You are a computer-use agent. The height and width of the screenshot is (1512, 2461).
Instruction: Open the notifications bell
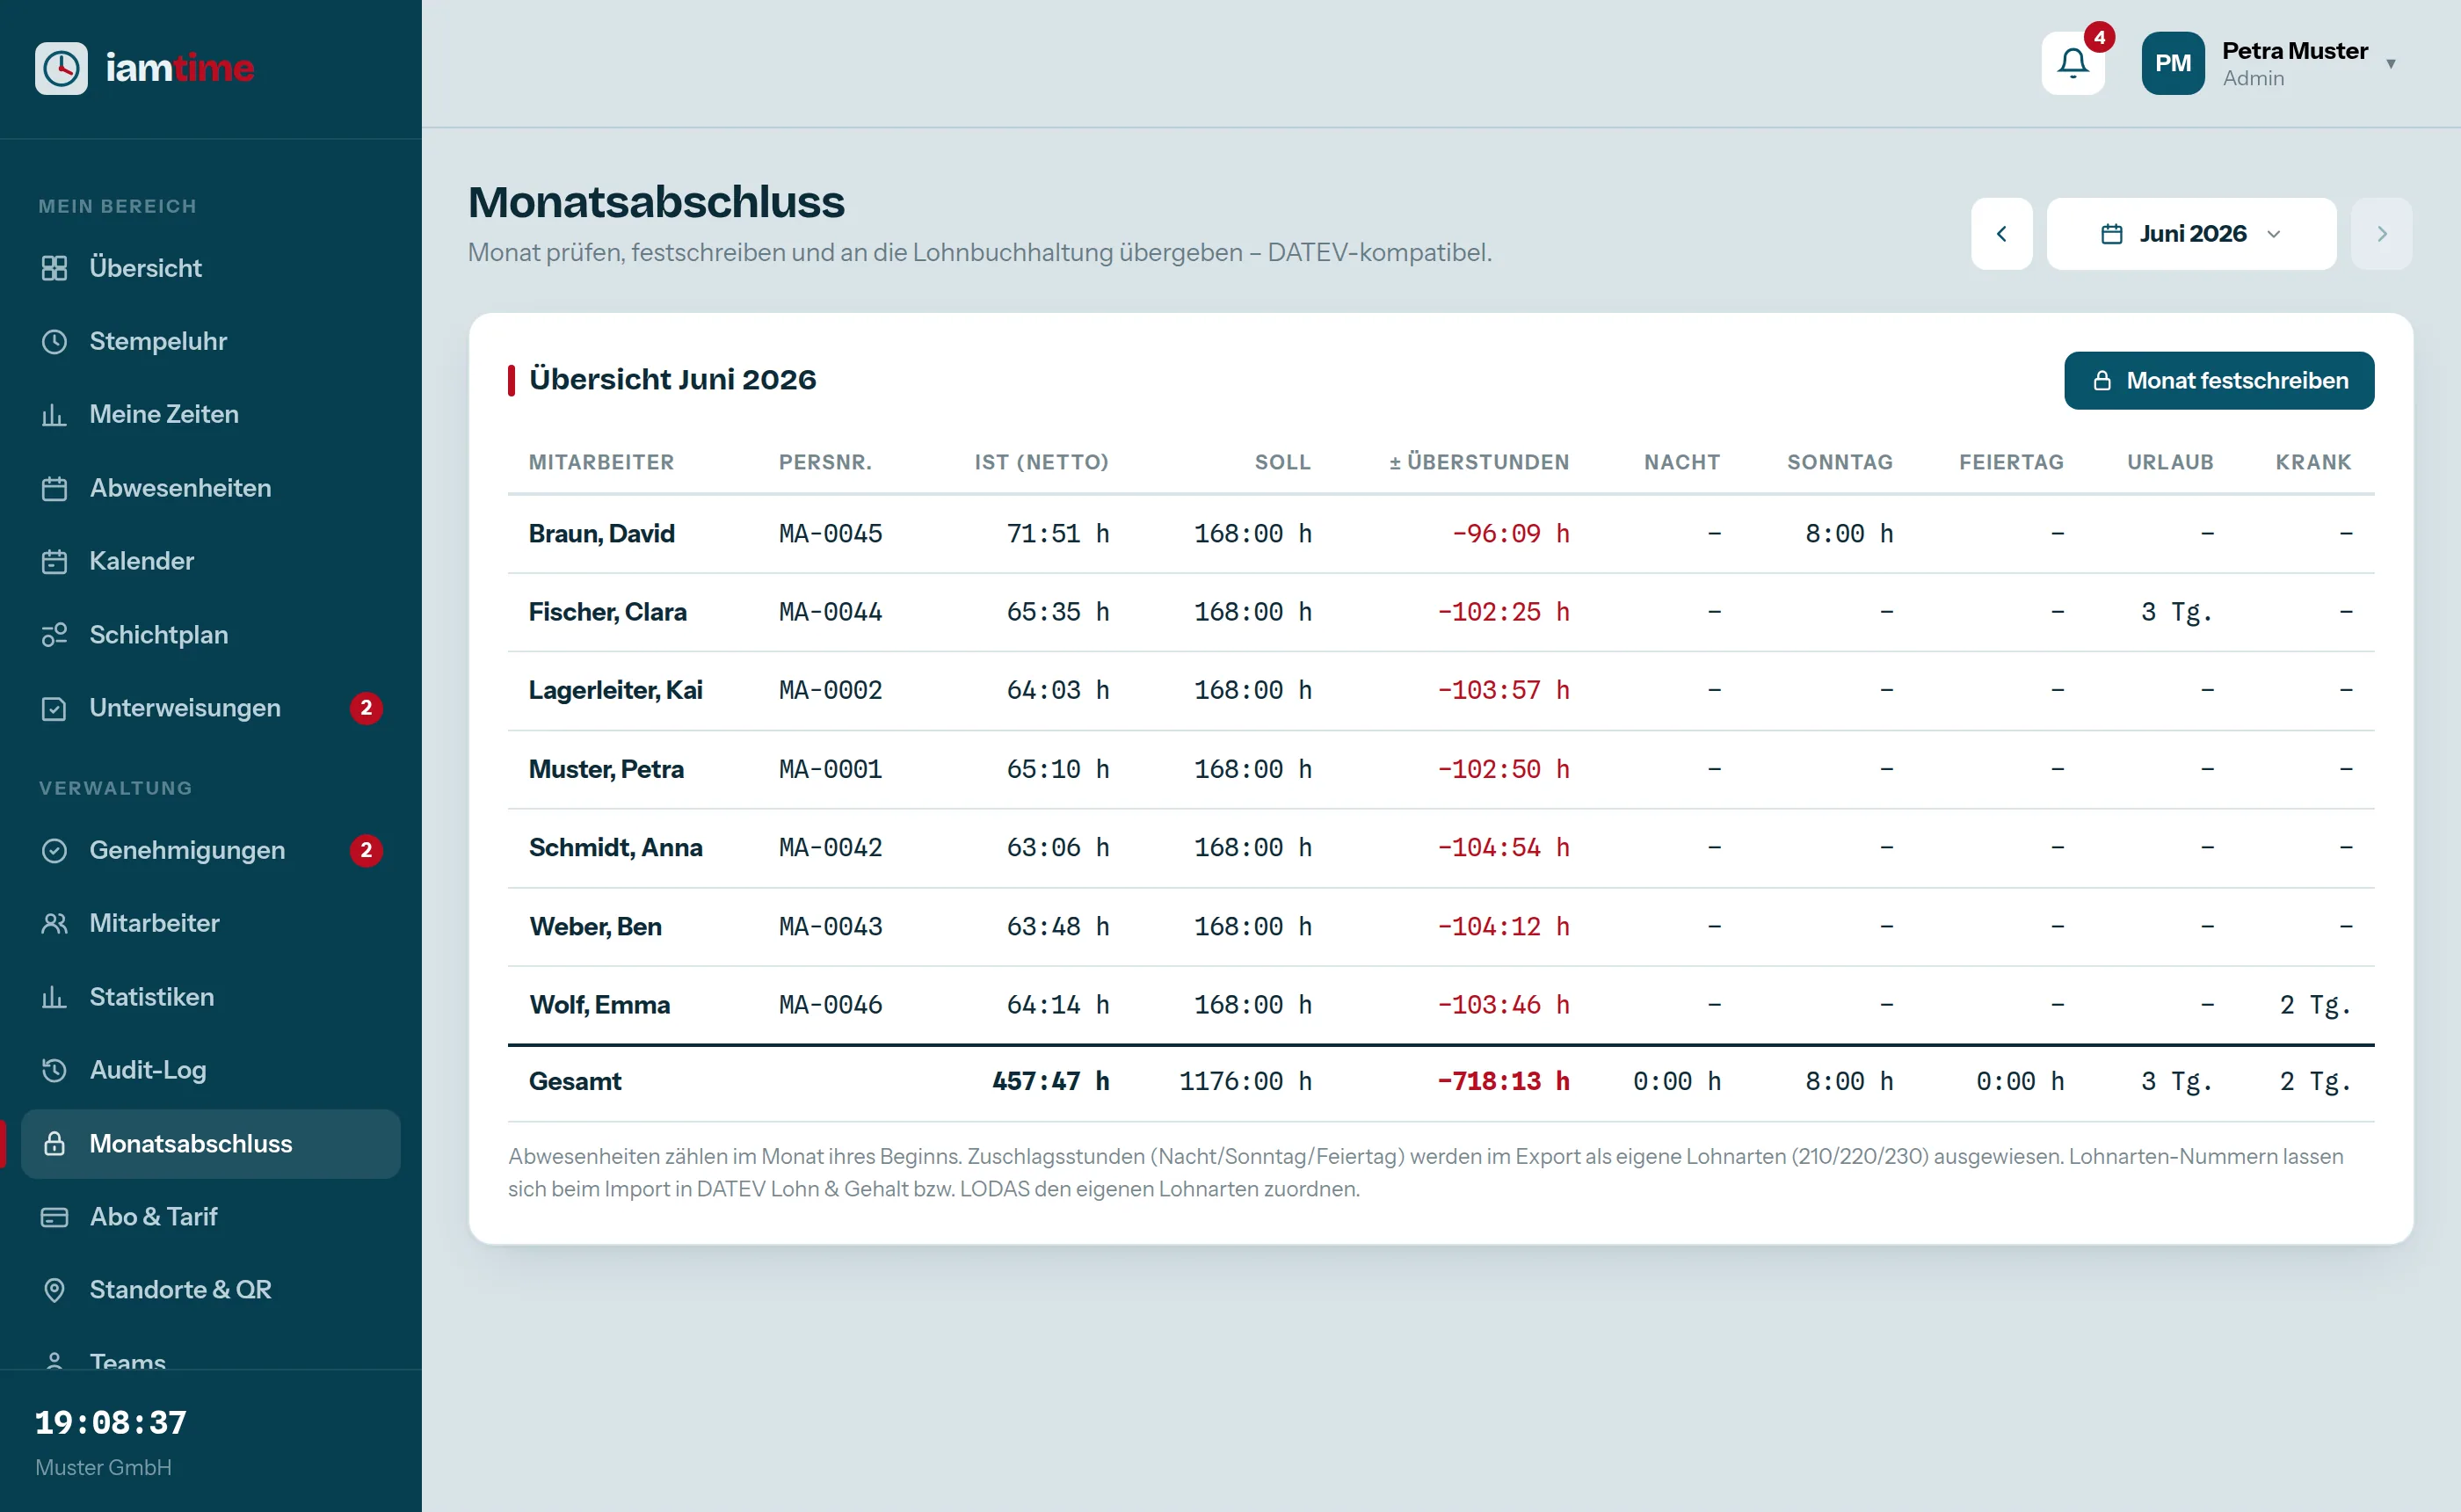2073,63
